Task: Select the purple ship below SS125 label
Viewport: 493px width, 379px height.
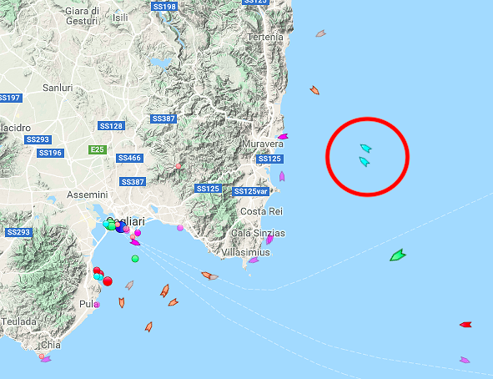Action: (x=282, y=176)
